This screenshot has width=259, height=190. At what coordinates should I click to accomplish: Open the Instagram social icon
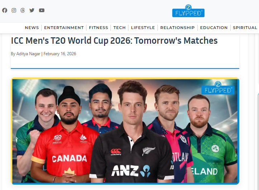point(14,10)
